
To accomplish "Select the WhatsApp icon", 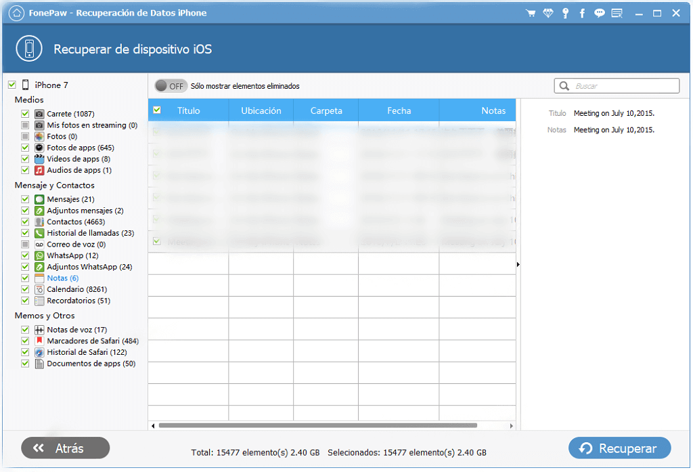I will [x=39, y=255].
